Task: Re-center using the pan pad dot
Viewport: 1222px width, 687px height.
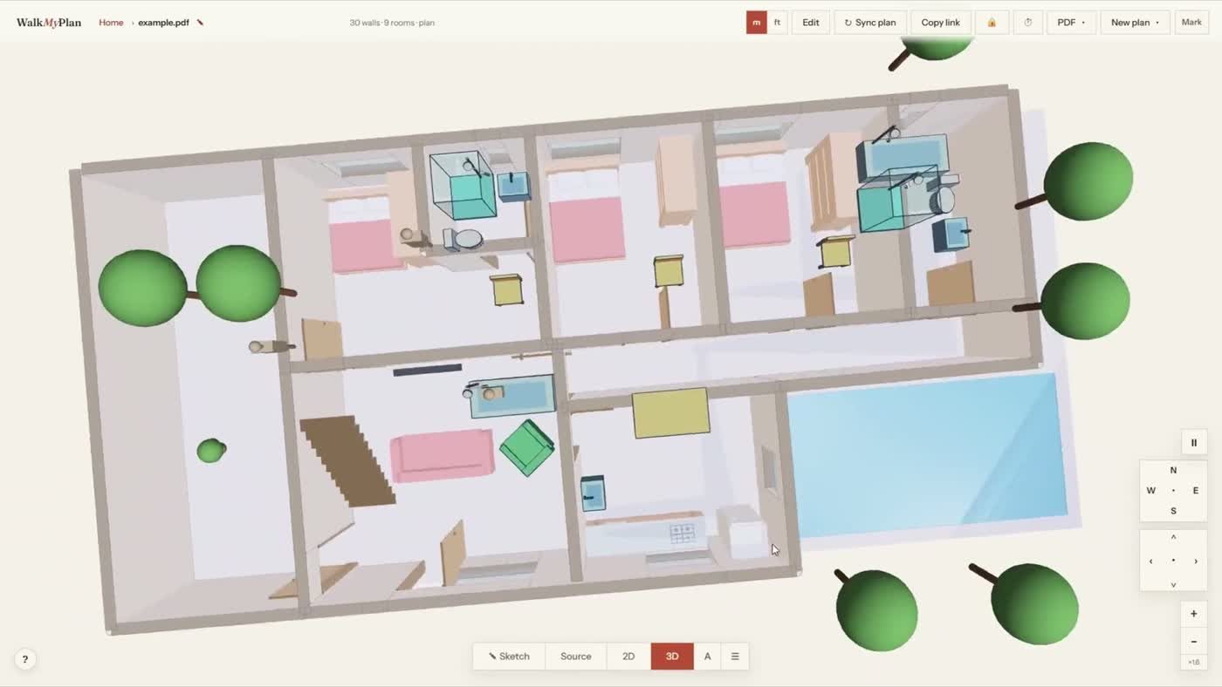Action: [x=1173, y=561]
